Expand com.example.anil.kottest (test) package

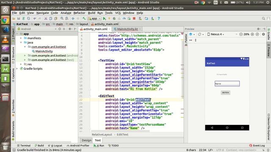point(25,60)
